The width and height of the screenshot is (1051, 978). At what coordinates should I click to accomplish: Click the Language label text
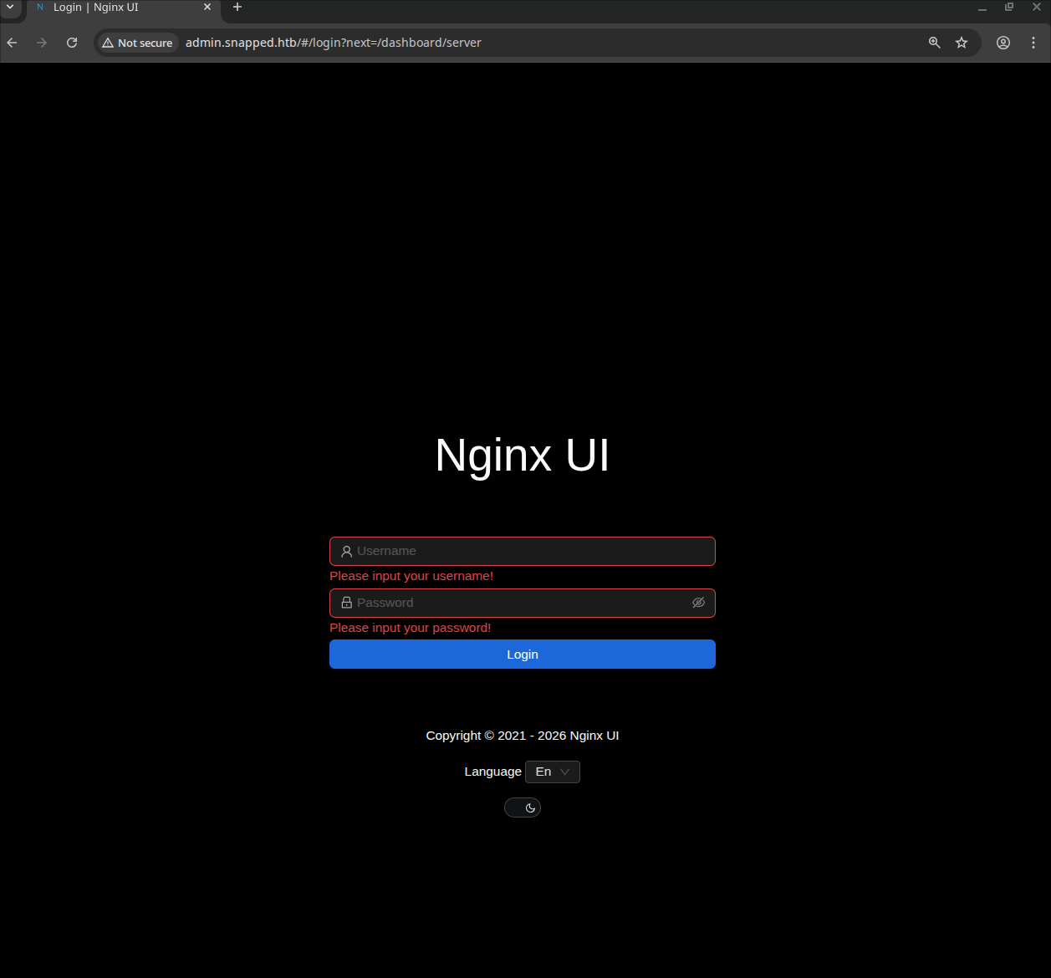492,772
